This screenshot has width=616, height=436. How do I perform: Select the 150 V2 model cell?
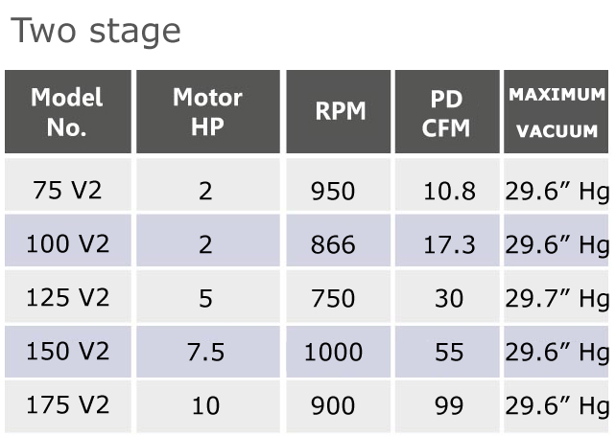68,352
